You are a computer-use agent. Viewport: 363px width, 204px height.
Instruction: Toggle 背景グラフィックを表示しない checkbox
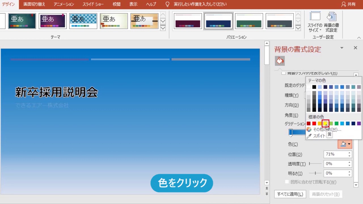283,73
